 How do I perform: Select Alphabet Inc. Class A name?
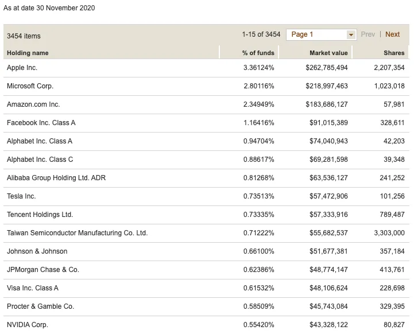point(40,141)
